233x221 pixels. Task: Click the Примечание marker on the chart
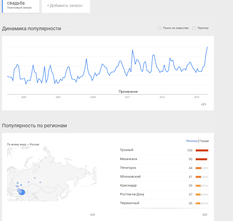click(128, 92)
